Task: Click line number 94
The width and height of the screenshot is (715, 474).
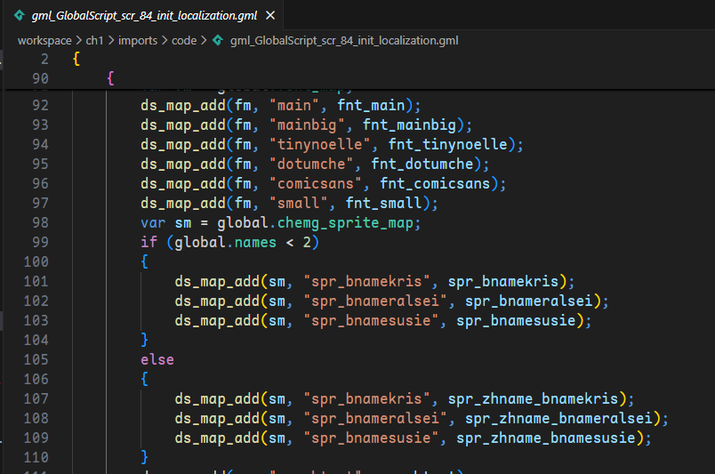Action: coord(40,145)
